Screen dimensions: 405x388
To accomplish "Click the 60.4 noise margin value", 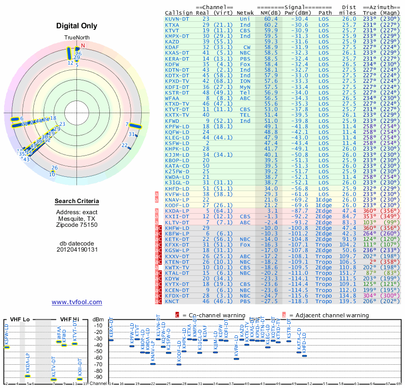I will click(271, 19).
